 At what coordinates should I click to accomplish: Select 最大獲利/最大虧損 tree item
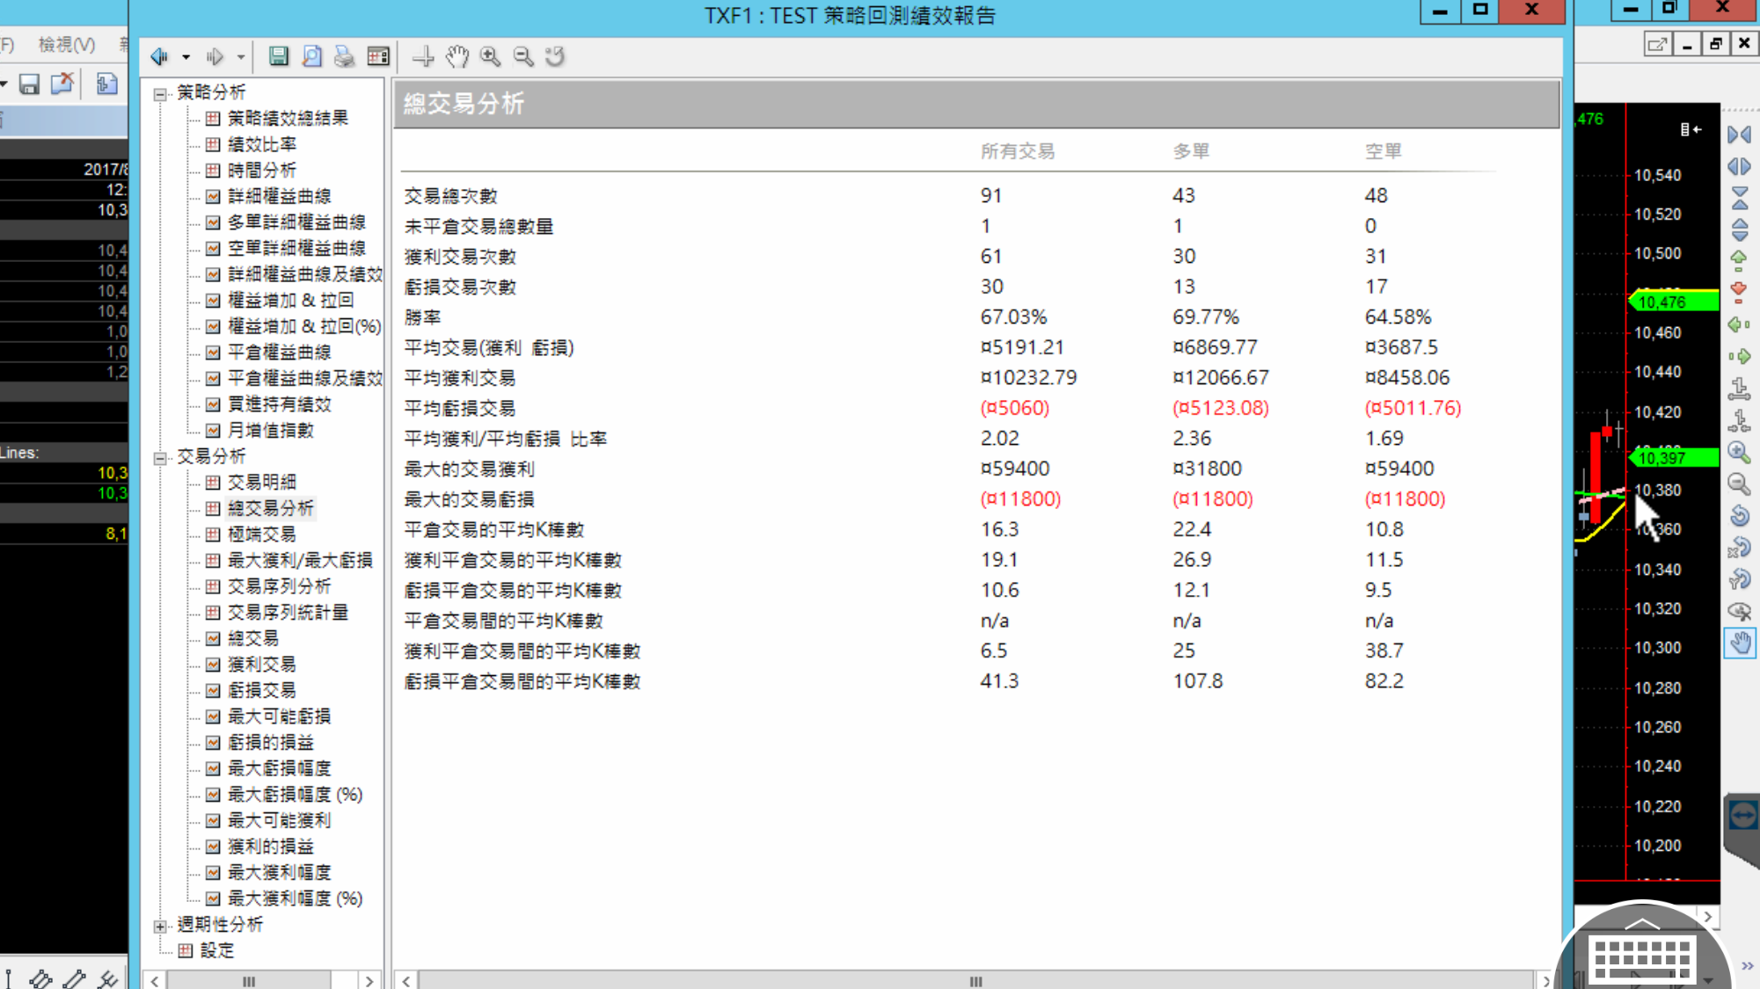300,560
